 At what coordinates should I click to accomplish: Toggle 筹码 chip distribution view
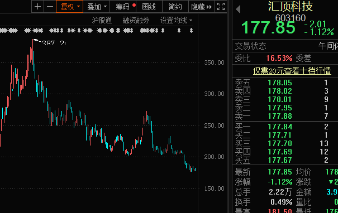[123, 7]
